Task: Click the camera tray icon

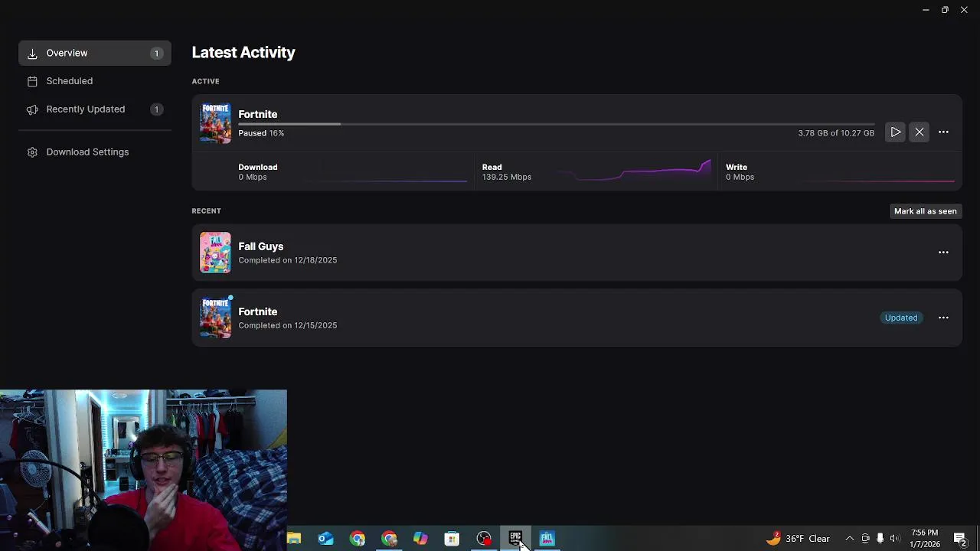Action: pos(865,539)
